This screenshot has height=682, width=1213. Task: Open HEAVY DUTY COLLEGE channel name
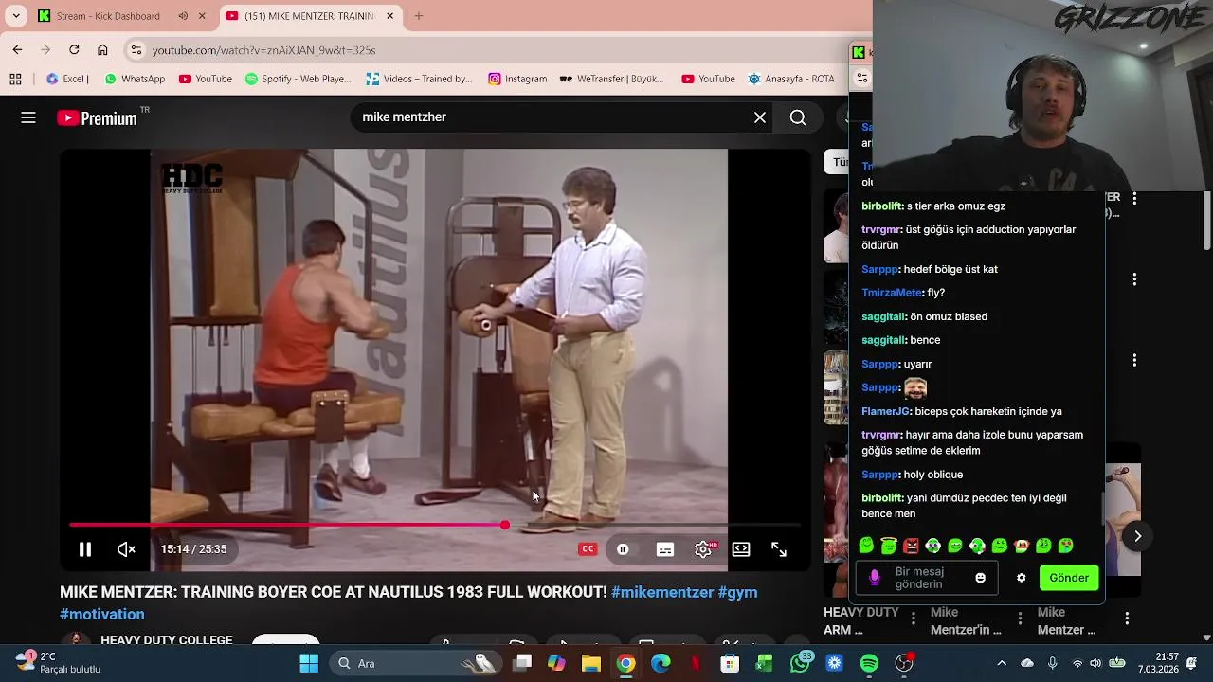coord(166,640)
